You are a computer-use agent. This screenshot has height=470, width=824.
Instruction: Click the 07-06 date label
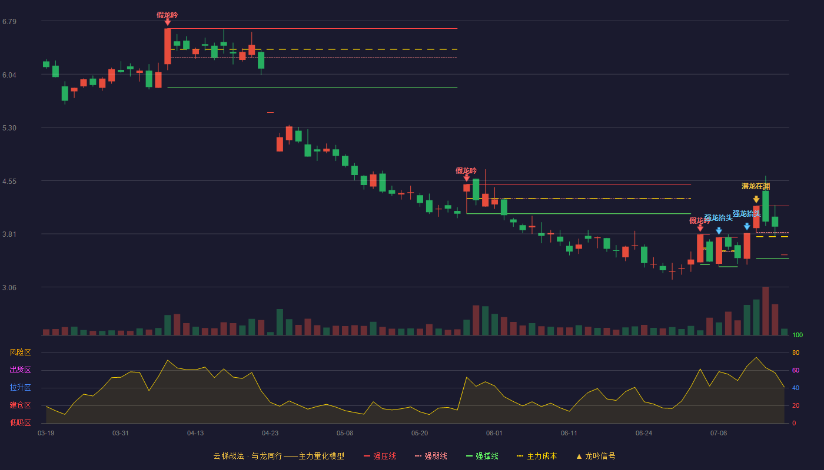coord(719,433)
